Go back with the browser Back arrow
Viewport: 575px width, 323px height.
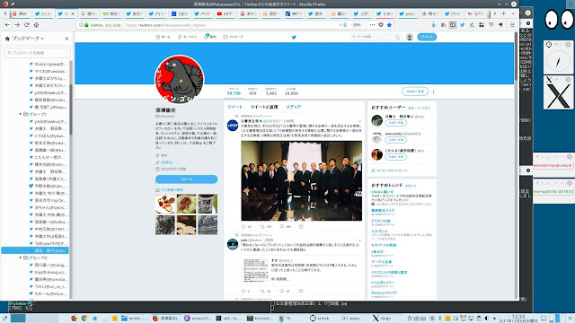8,25
